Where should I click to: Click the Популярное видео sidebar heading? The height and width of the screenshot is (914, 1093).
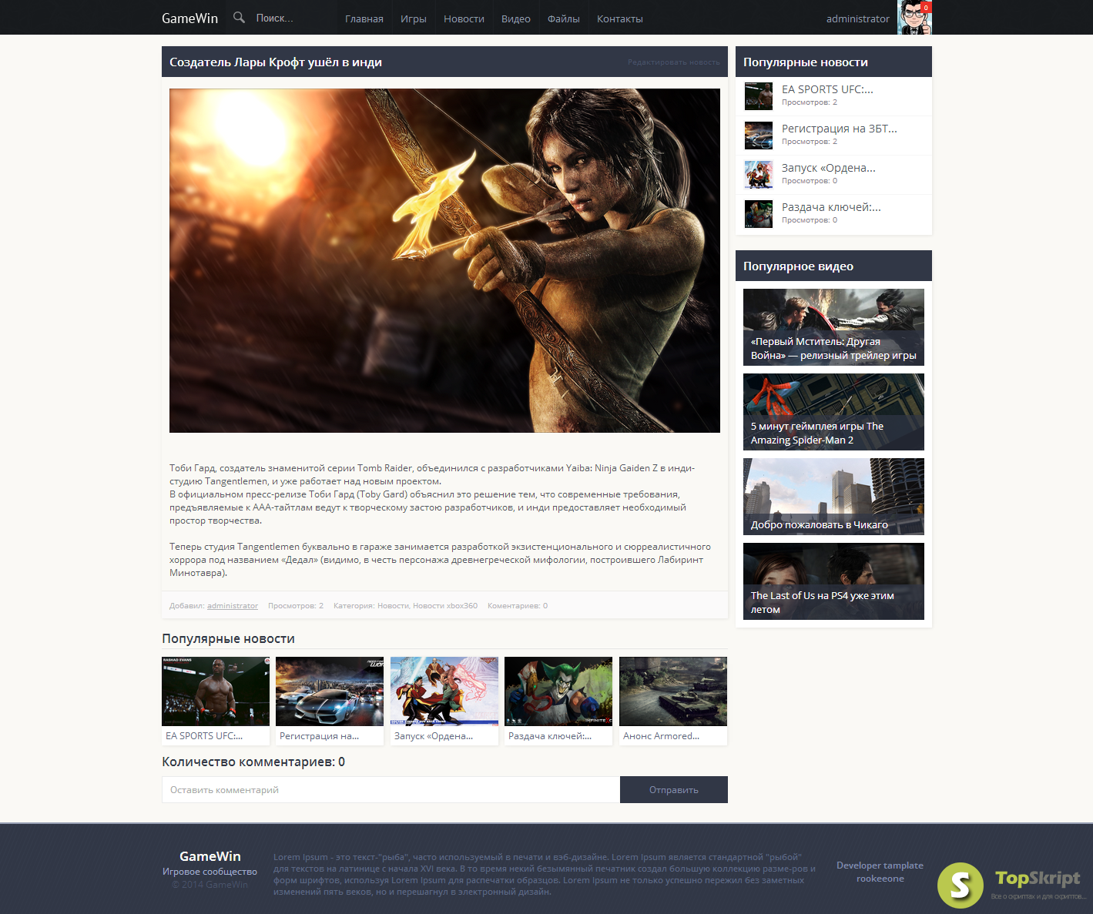click(x=798, y=266)
